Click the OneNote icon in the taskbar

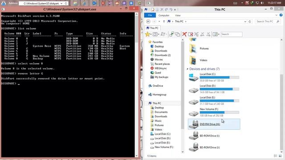coord(110,3)
